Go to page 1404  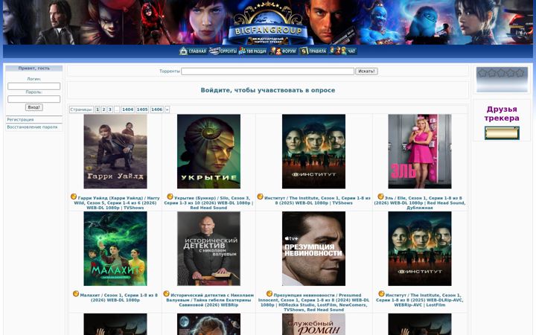click(127, 109)
